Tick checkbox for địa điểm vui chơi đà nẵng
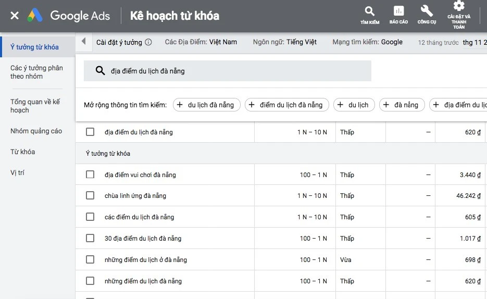The image size is (487, 299). pyautogui.click(x=90, y=175)
